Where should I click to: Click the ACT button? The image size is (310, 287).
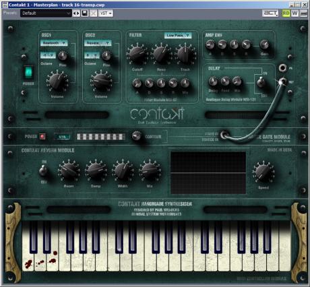tap(270, 13)
